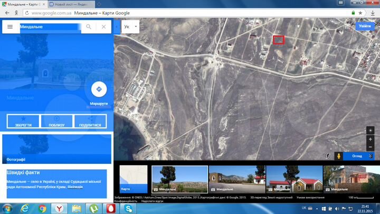Screen dimensions: 380x214
Task: Open Skype from the taskbar
Action: pos(128,209)
